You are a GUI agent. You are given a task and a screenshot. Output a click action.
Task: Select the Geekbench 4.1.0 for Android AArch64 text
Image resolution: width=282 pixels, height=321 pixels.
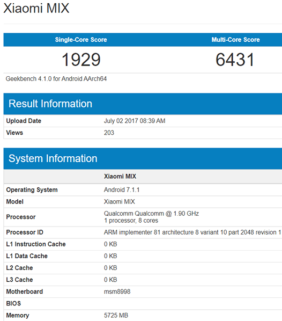(x=56, y=79)
